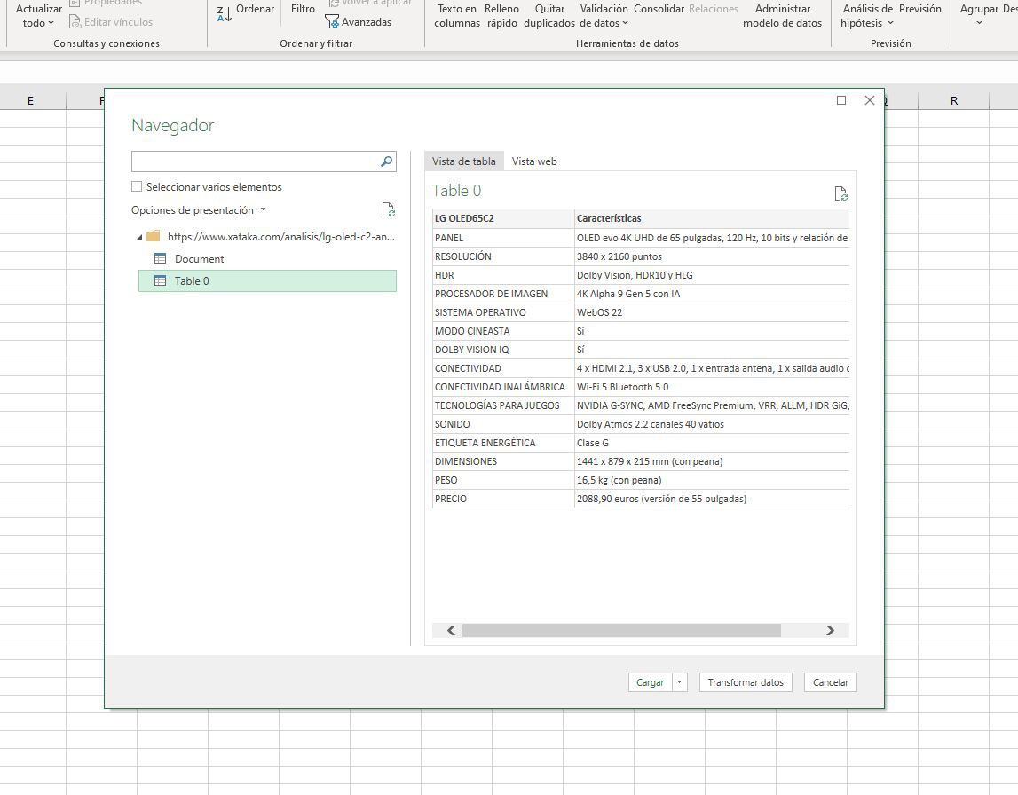1018x795 pixels.
Task: Switch to the Vista web tab
Action: tap(537, 161)
